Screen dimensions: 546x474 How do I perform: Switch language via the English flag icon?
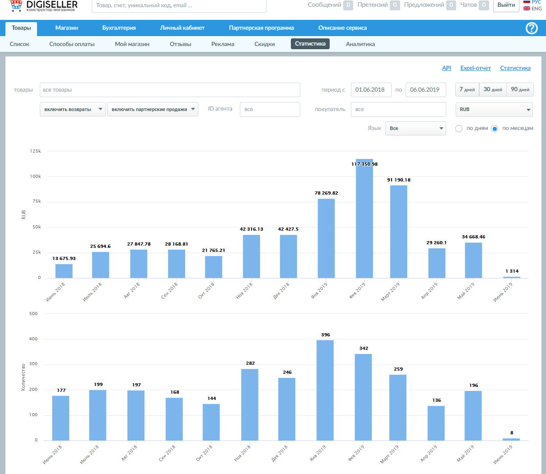coord(527,9)
